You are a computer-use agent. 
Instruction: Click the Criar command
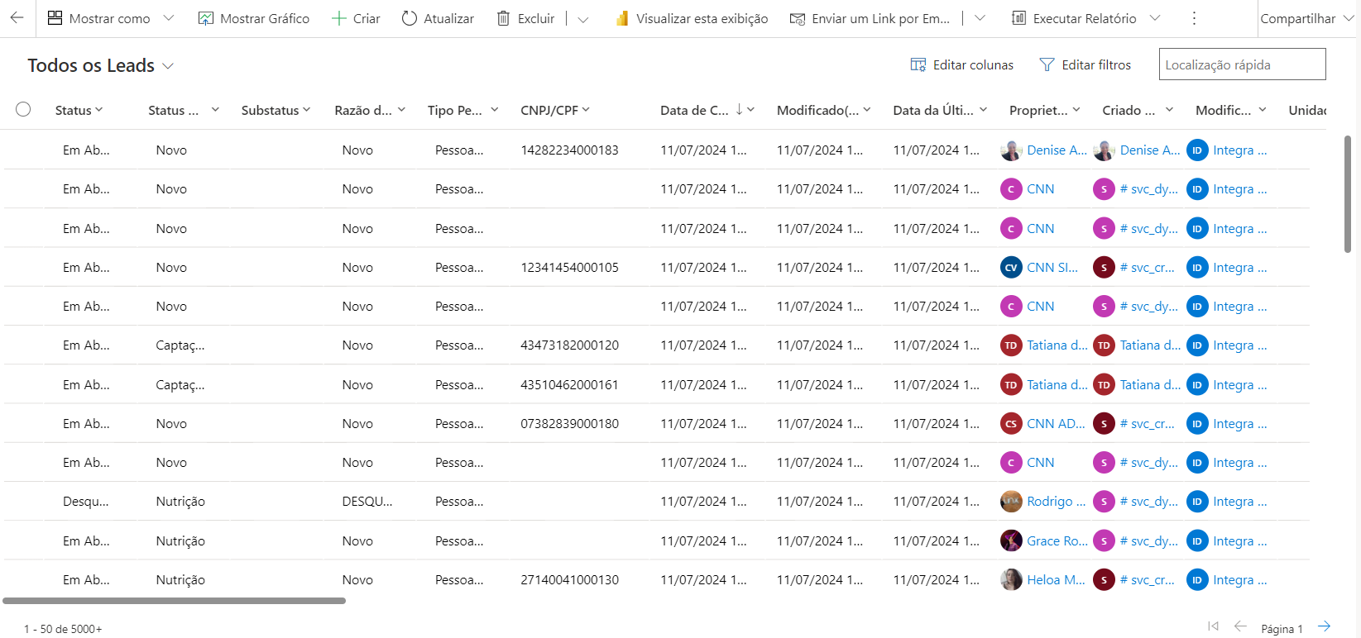356,18
